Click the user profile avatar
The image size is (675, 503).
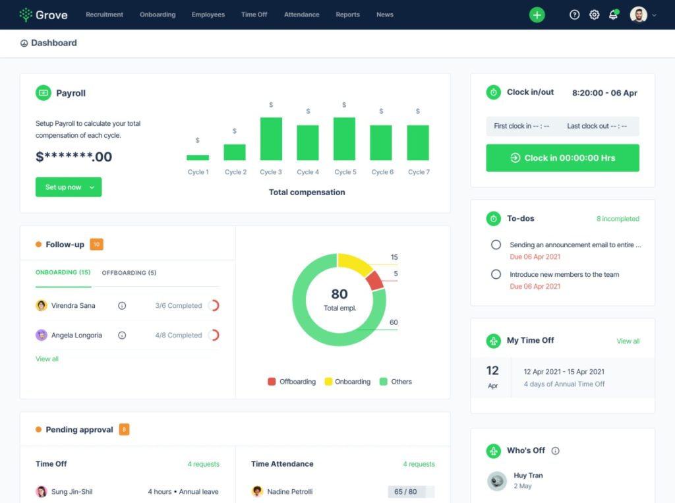tap(638, 15)
